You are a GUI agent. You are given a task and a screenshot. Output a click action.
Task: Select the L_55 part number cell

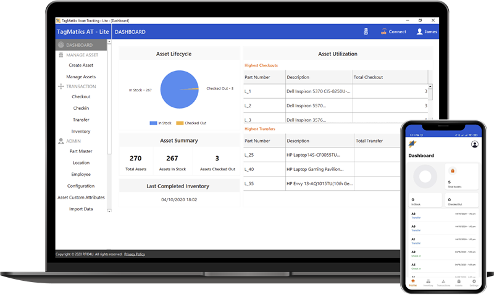264,183
